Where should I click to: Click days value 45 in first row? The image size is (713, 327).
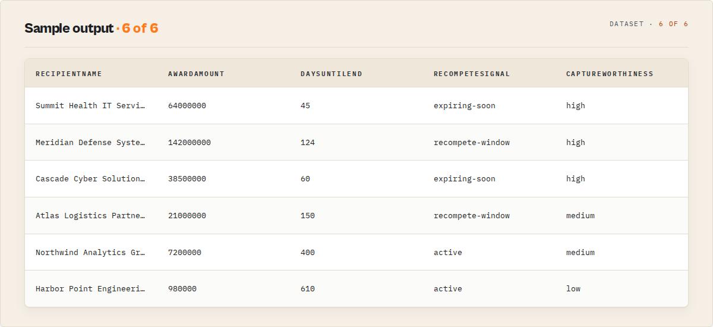305,106
